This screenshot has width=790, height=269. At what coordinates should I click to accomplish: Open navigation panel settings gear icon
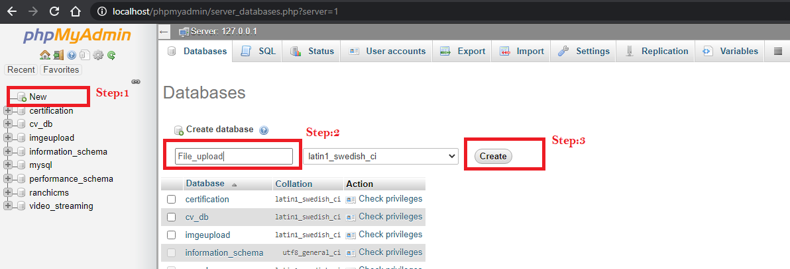pos(98,55)
